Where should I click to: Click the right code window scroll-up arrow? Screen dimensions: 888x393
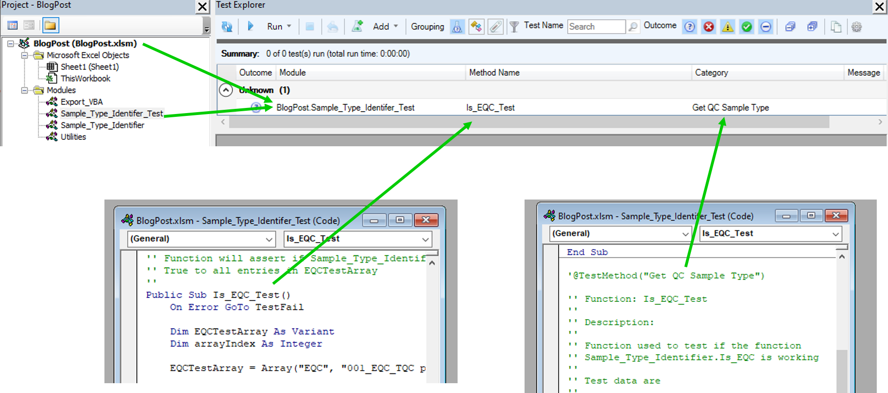click(842, 257)
